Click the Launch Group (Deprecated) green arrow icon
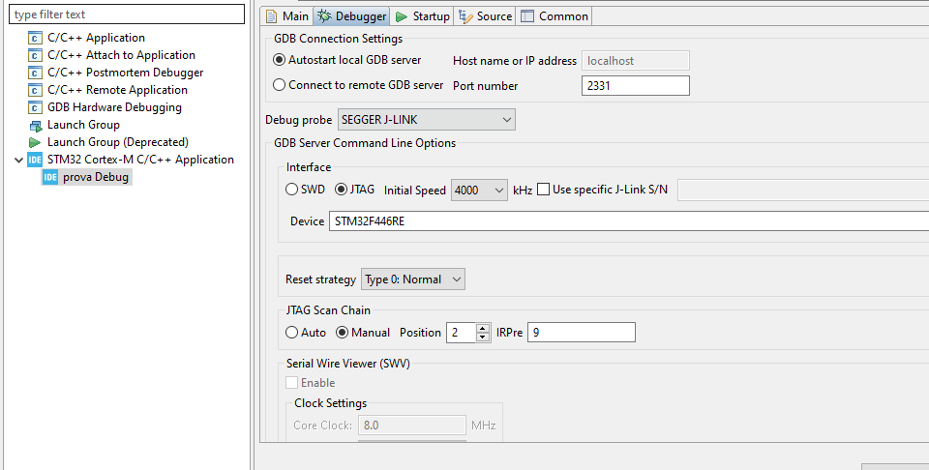Viewport: 929px width, 470px height. 35,142
